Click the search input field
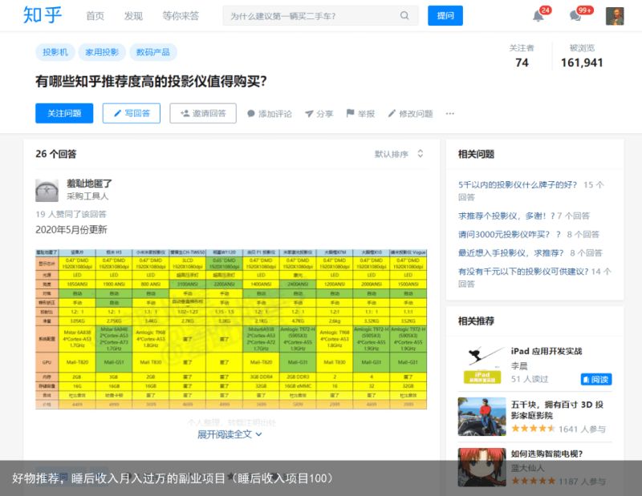Screen dimensions: 642x496 coord(320,15)
